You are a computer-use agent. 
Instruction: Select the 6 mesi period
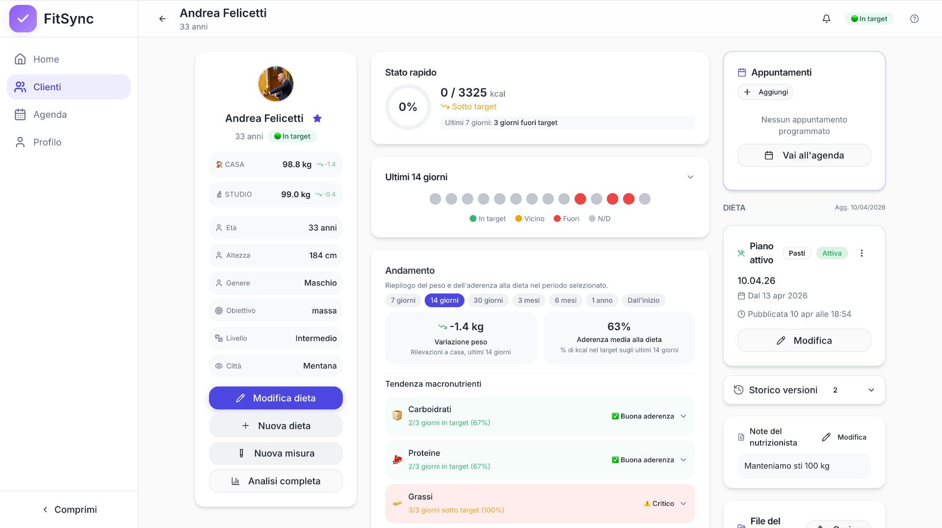coord(566,300)
